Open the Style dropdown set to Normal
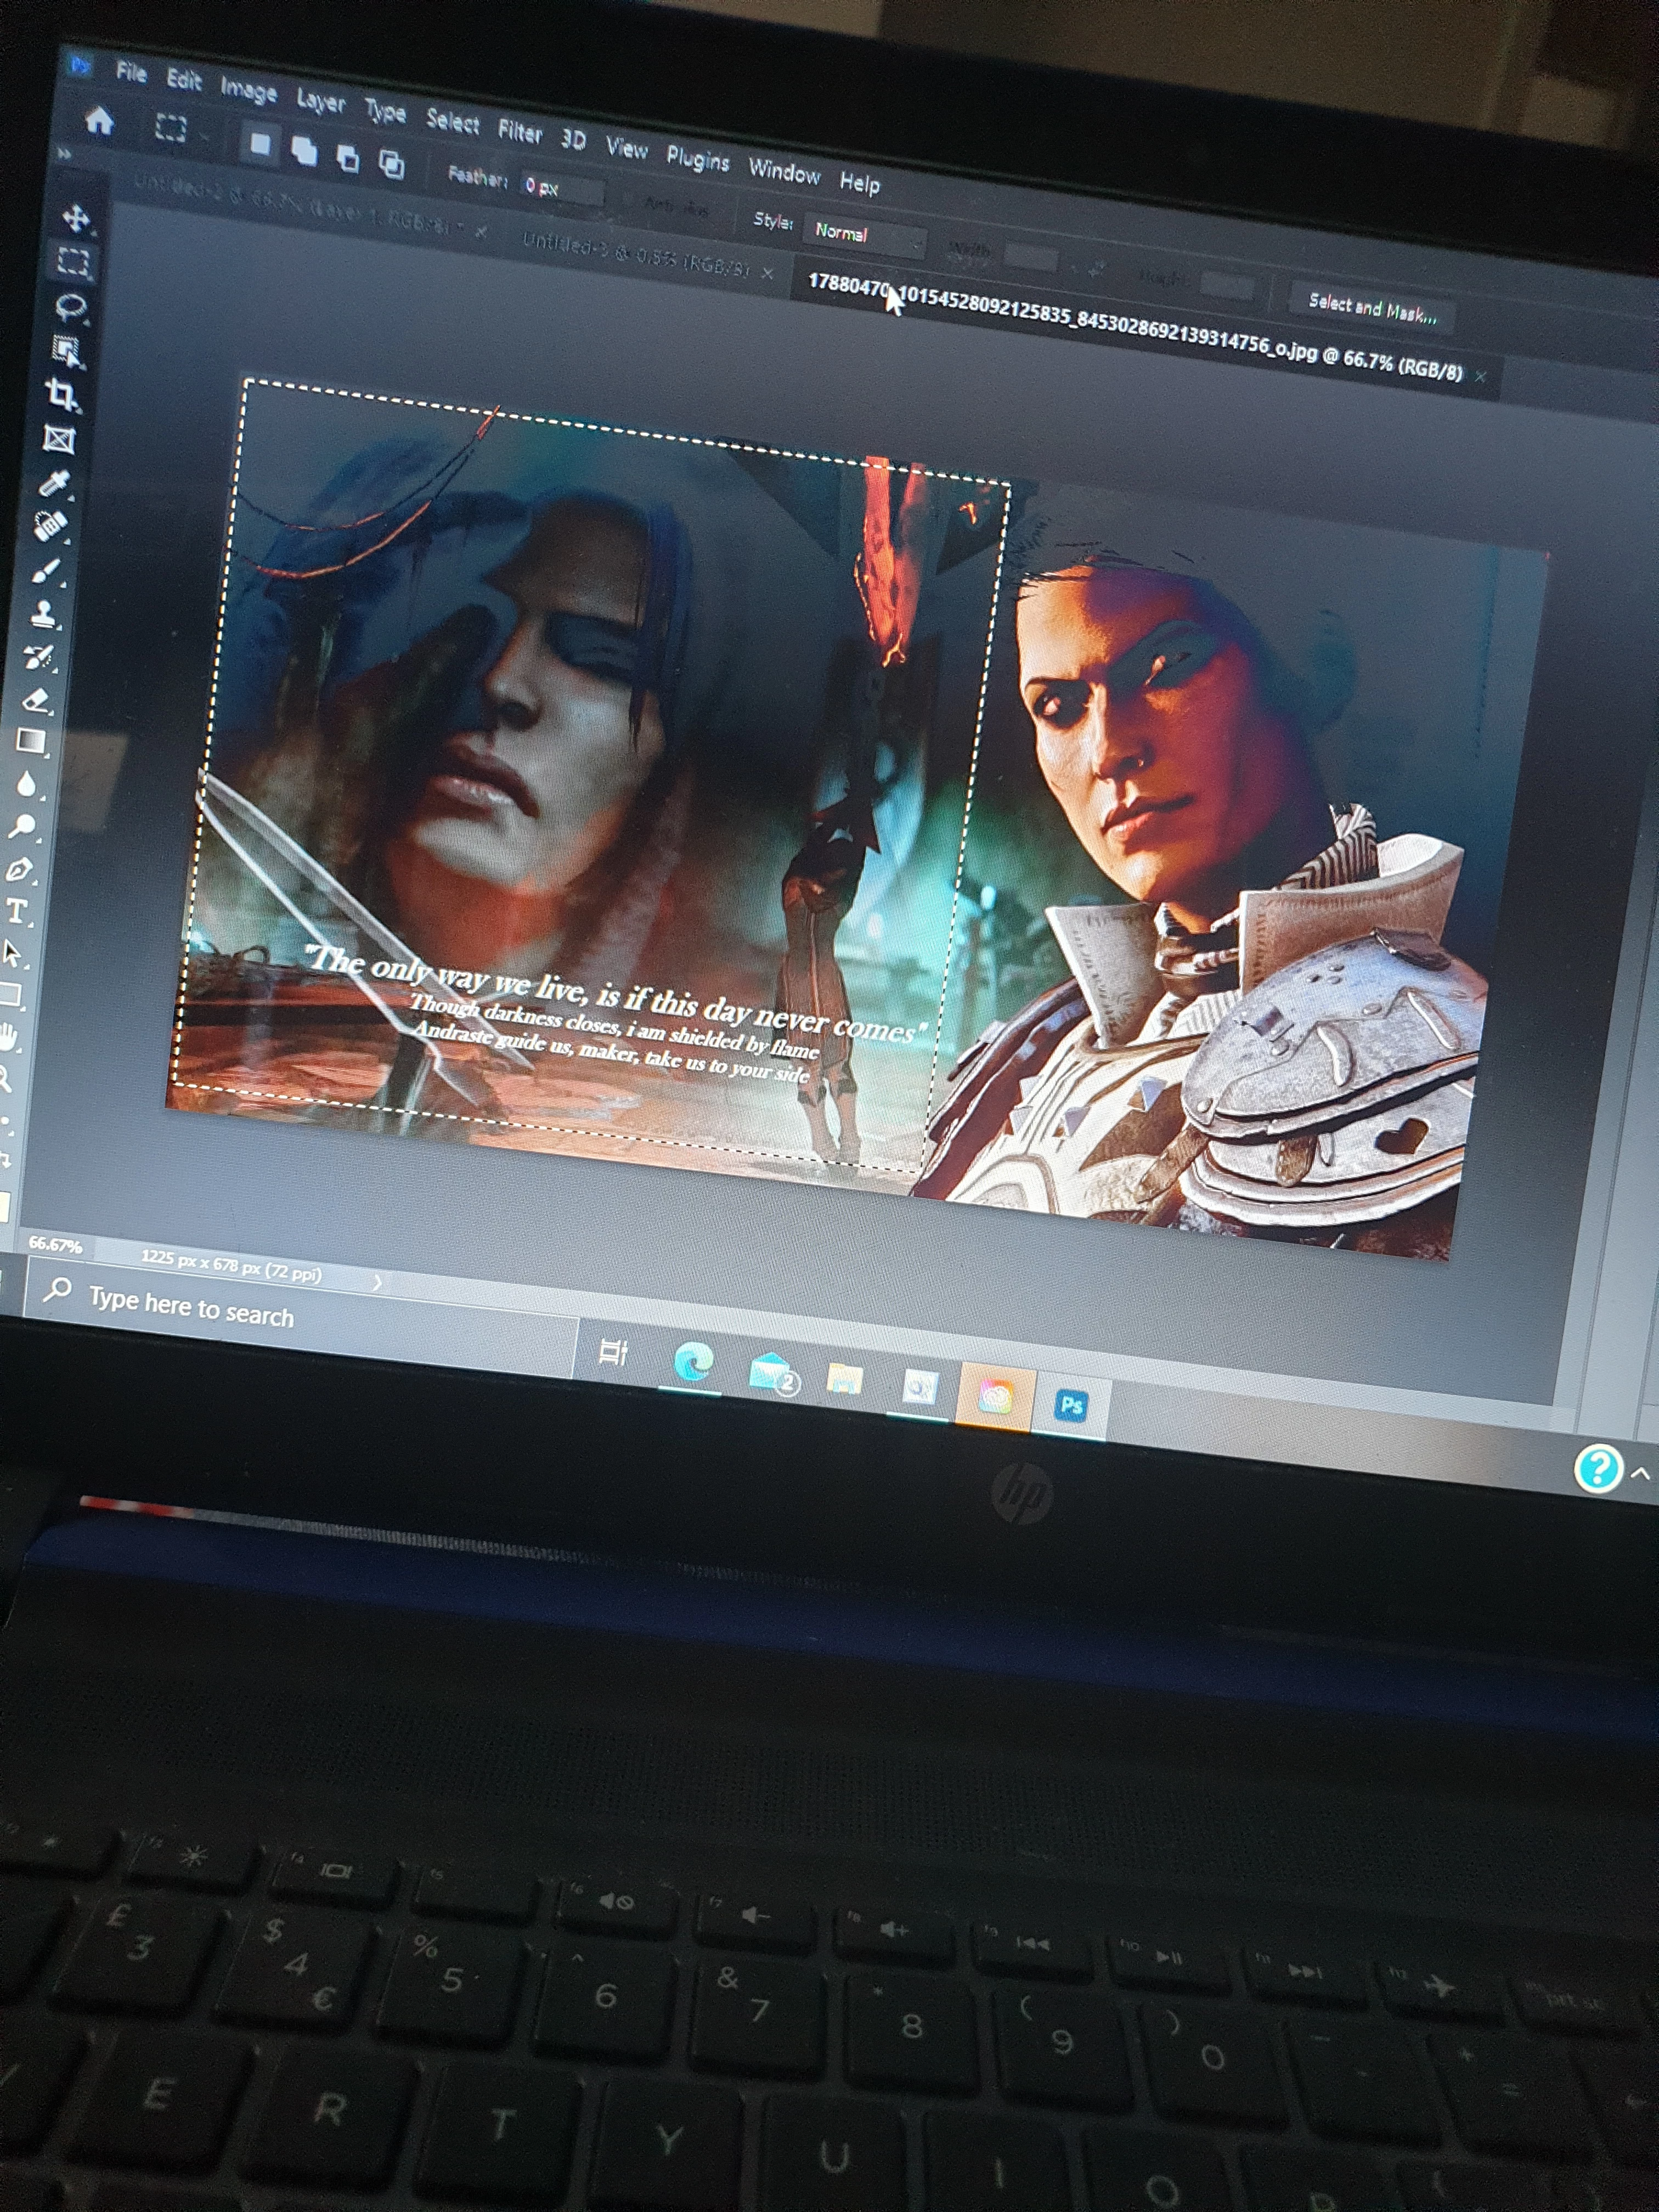 pos(866,236)
